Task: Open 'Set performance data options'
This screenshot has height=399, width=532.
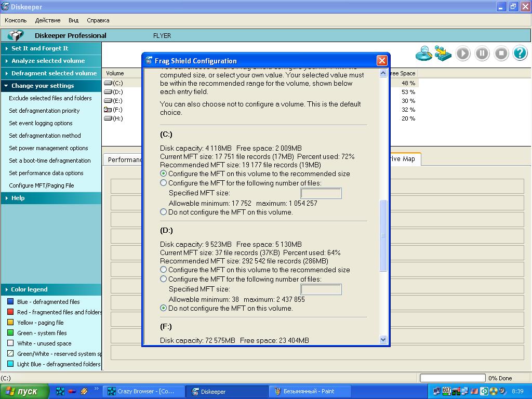Action: click(46, 173)
